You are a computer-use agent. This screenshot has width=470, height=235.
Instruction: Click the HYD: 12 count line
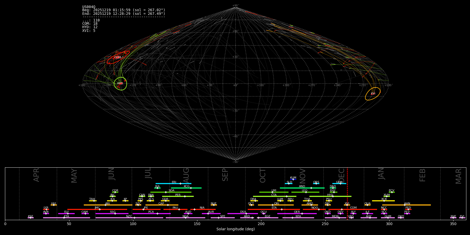[90, 27]
